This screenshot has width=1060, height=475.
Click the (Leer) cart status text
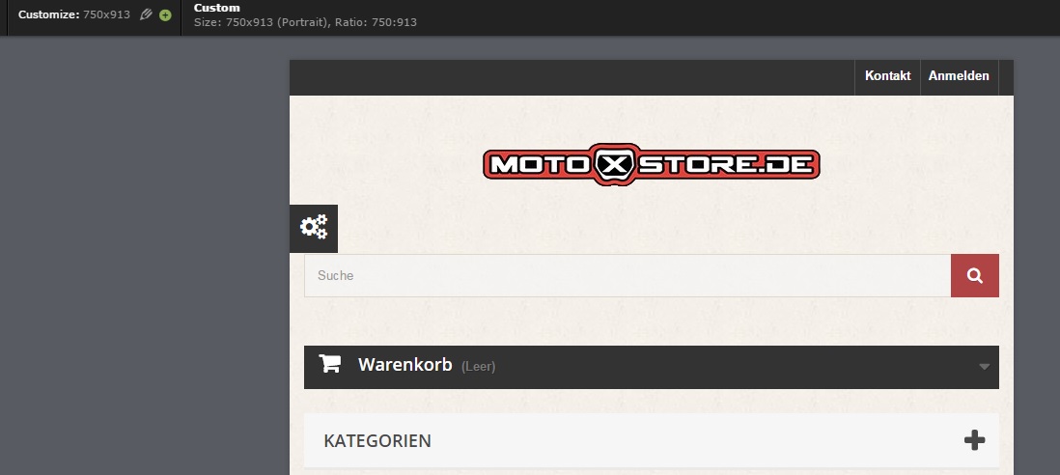click(x=478, y=367)
